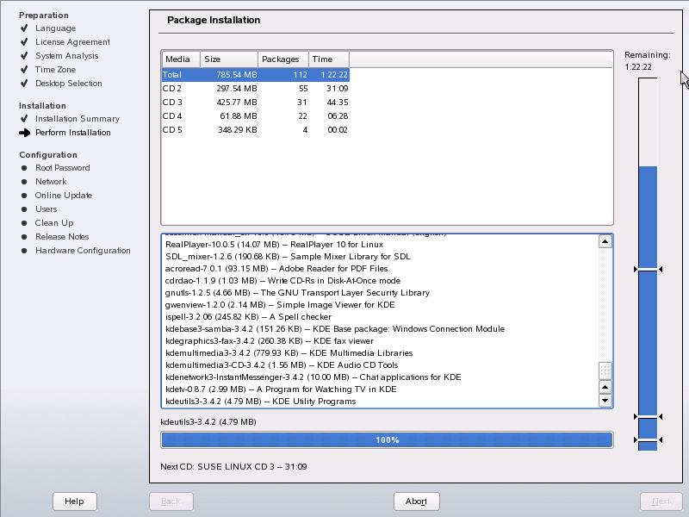The height and width of the screenshot is (517, 689).
Task: Click the checkmark icon beside License Agreement
Action: (24, 41)
